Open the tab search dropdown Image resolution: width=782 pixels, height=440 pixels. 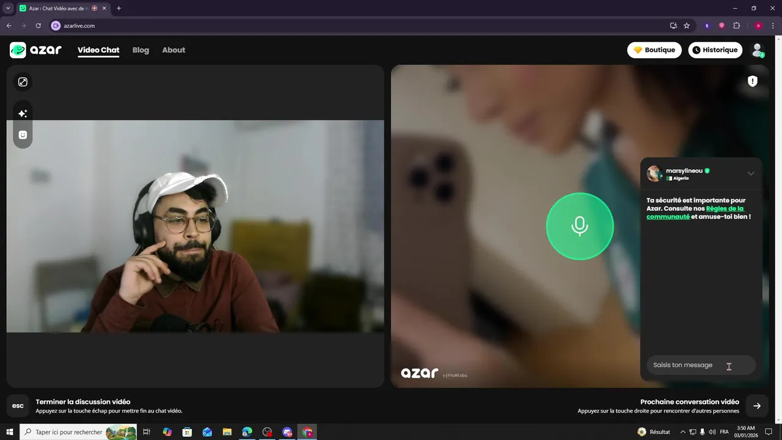(x=8, y=9)
